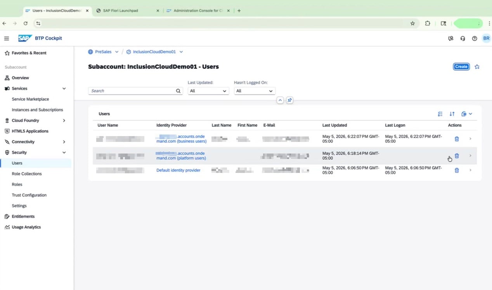Screen dimensions: 492x290
Task: Click the search magnifier icon
Action: (178, 91)
